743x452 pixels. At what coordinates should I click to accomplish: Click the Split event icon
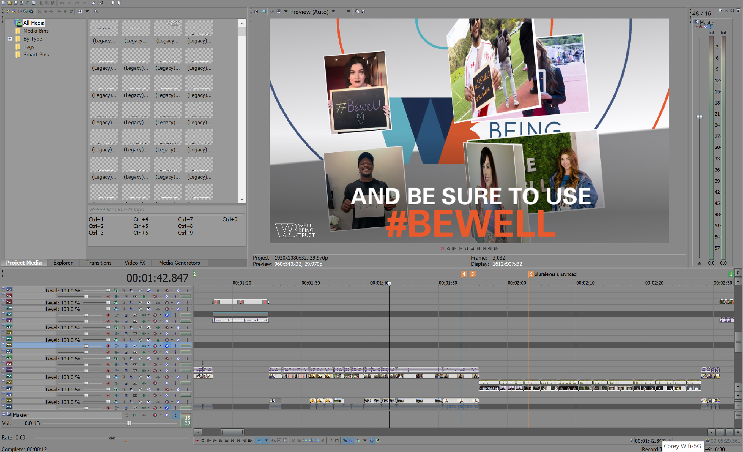[x=317, y=440]
